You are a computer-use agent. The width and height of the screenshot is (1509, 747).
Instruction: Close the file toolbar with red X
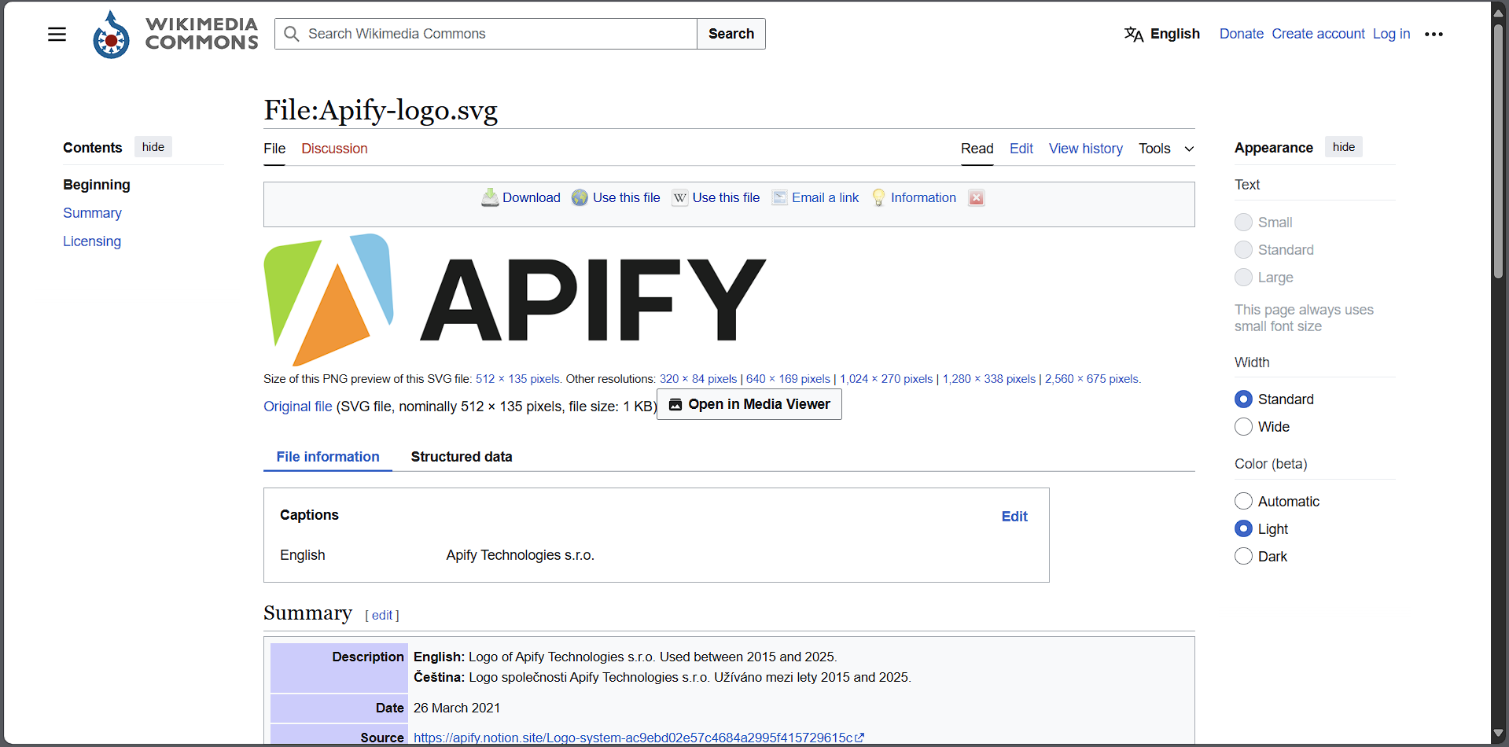coord(976,197)
